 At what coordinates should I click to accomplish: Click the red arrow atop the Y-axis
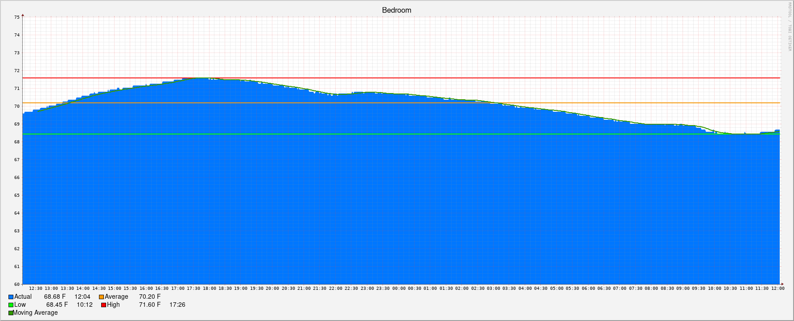[x=23, y=15]
